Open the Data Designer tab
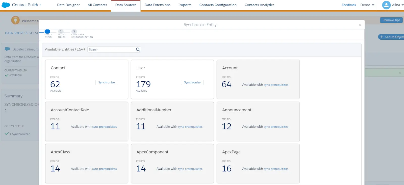Screen dimensions: 404x185 68,5
